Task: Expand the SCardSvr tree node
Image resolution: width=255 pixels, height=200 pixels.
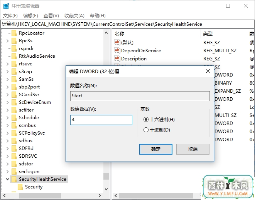Action: point(7,95)
